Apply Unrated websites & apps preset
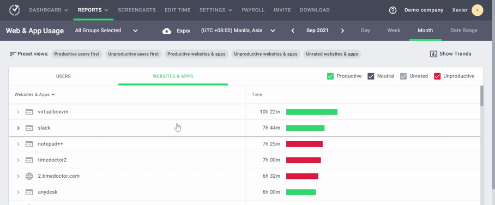The height and width of the screenshot is (205, 495). click(332, 54)
